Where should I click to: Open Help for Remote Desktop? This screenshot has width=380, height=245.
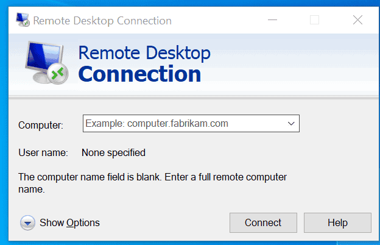coord(337,222)
